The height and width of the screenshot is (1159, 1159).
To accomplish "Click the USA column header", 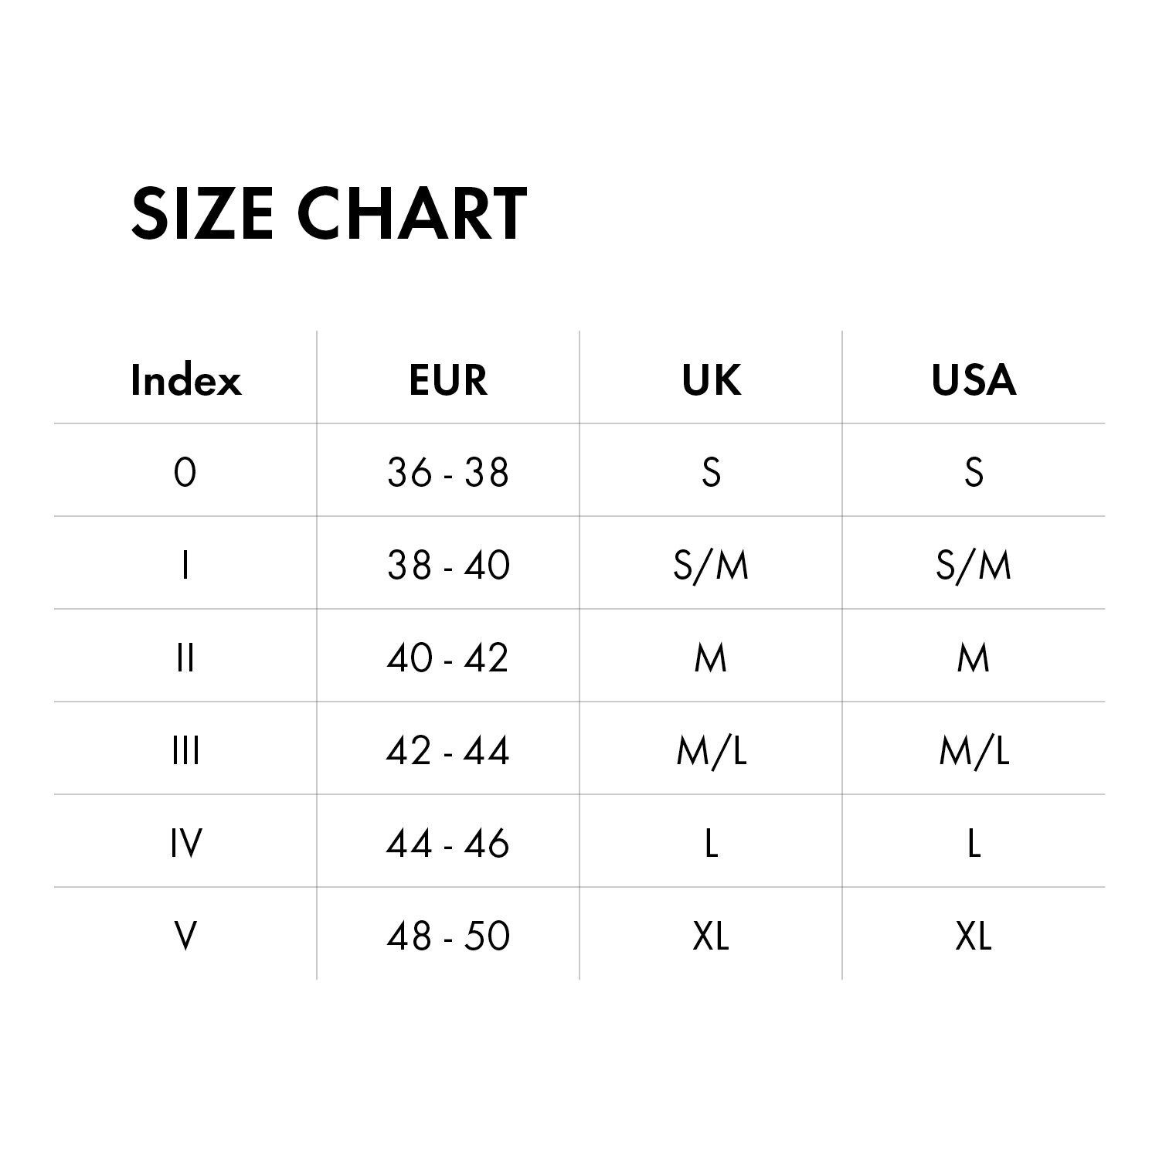I will (974, 379).
